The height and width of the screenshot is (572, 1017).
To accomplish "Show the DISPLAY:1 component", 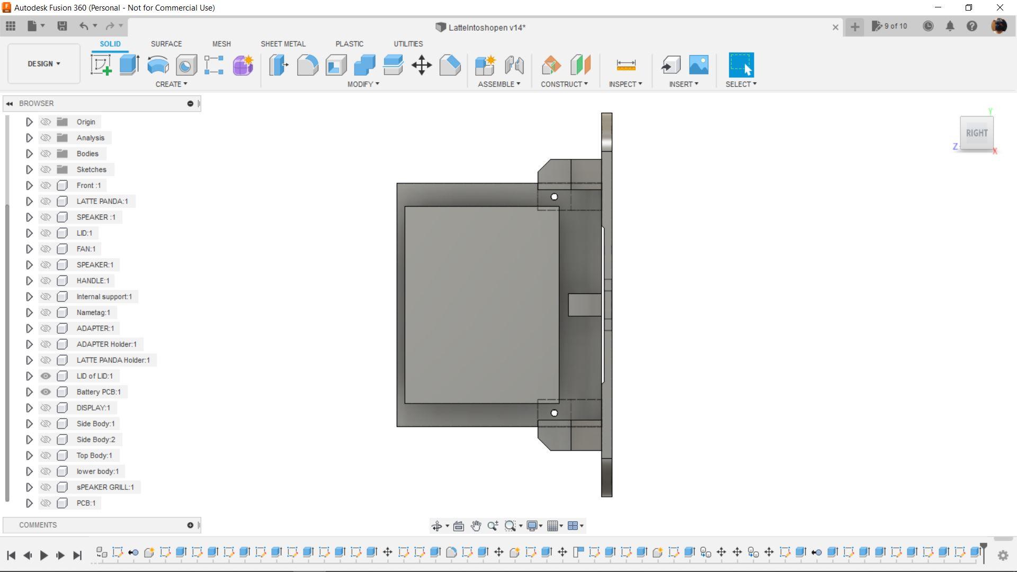I will click(46, 408).
